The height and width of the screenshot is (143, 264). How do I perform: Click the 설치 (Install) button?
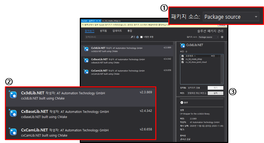tap(215, 93)
